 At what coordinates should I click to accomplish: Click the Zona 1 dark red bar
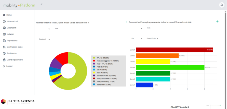(x=174, y=50)
